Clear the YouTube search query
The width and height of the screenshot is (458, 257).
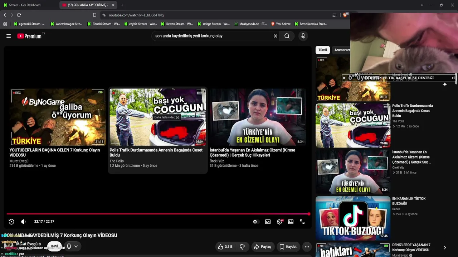(x=276, y=36)
